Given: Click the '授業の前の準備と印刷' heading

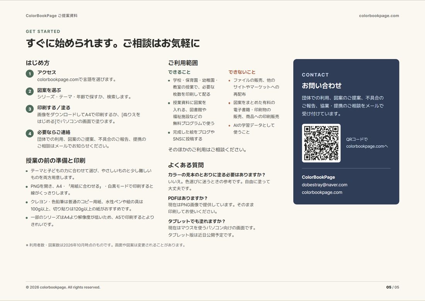Looking at the screenshot, I should (x=56, y=160).
